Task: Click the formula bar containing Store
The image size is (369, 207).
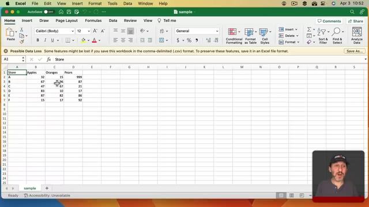Action: (209, 59)
